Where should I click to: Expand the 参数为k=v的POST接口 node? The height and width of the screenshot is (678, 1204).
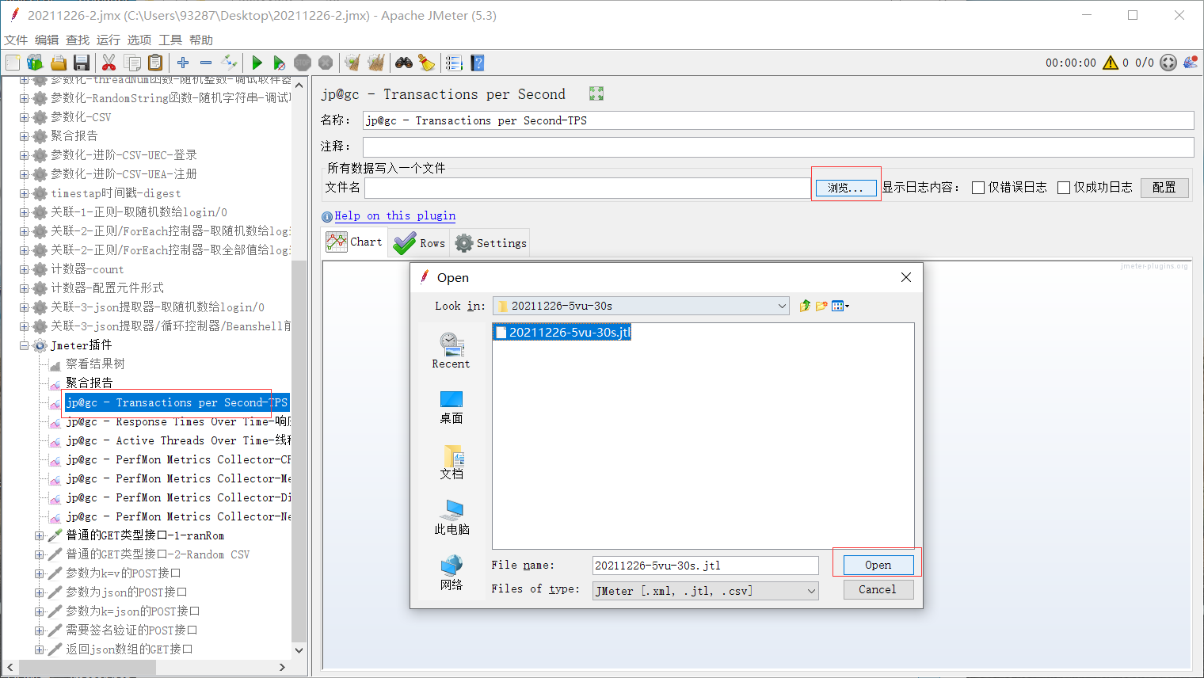pos(39,573)
